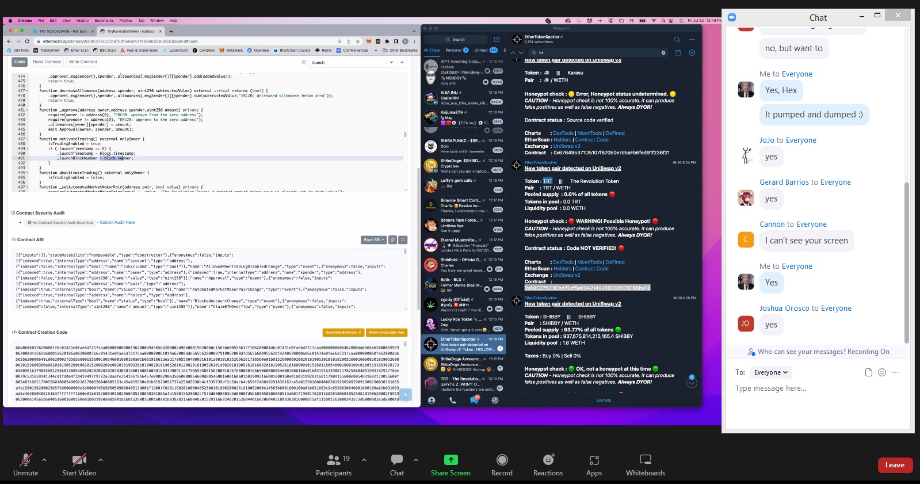Jump to the latest message in Telegram chat
The image size is (920, 484).
[692, 383]
